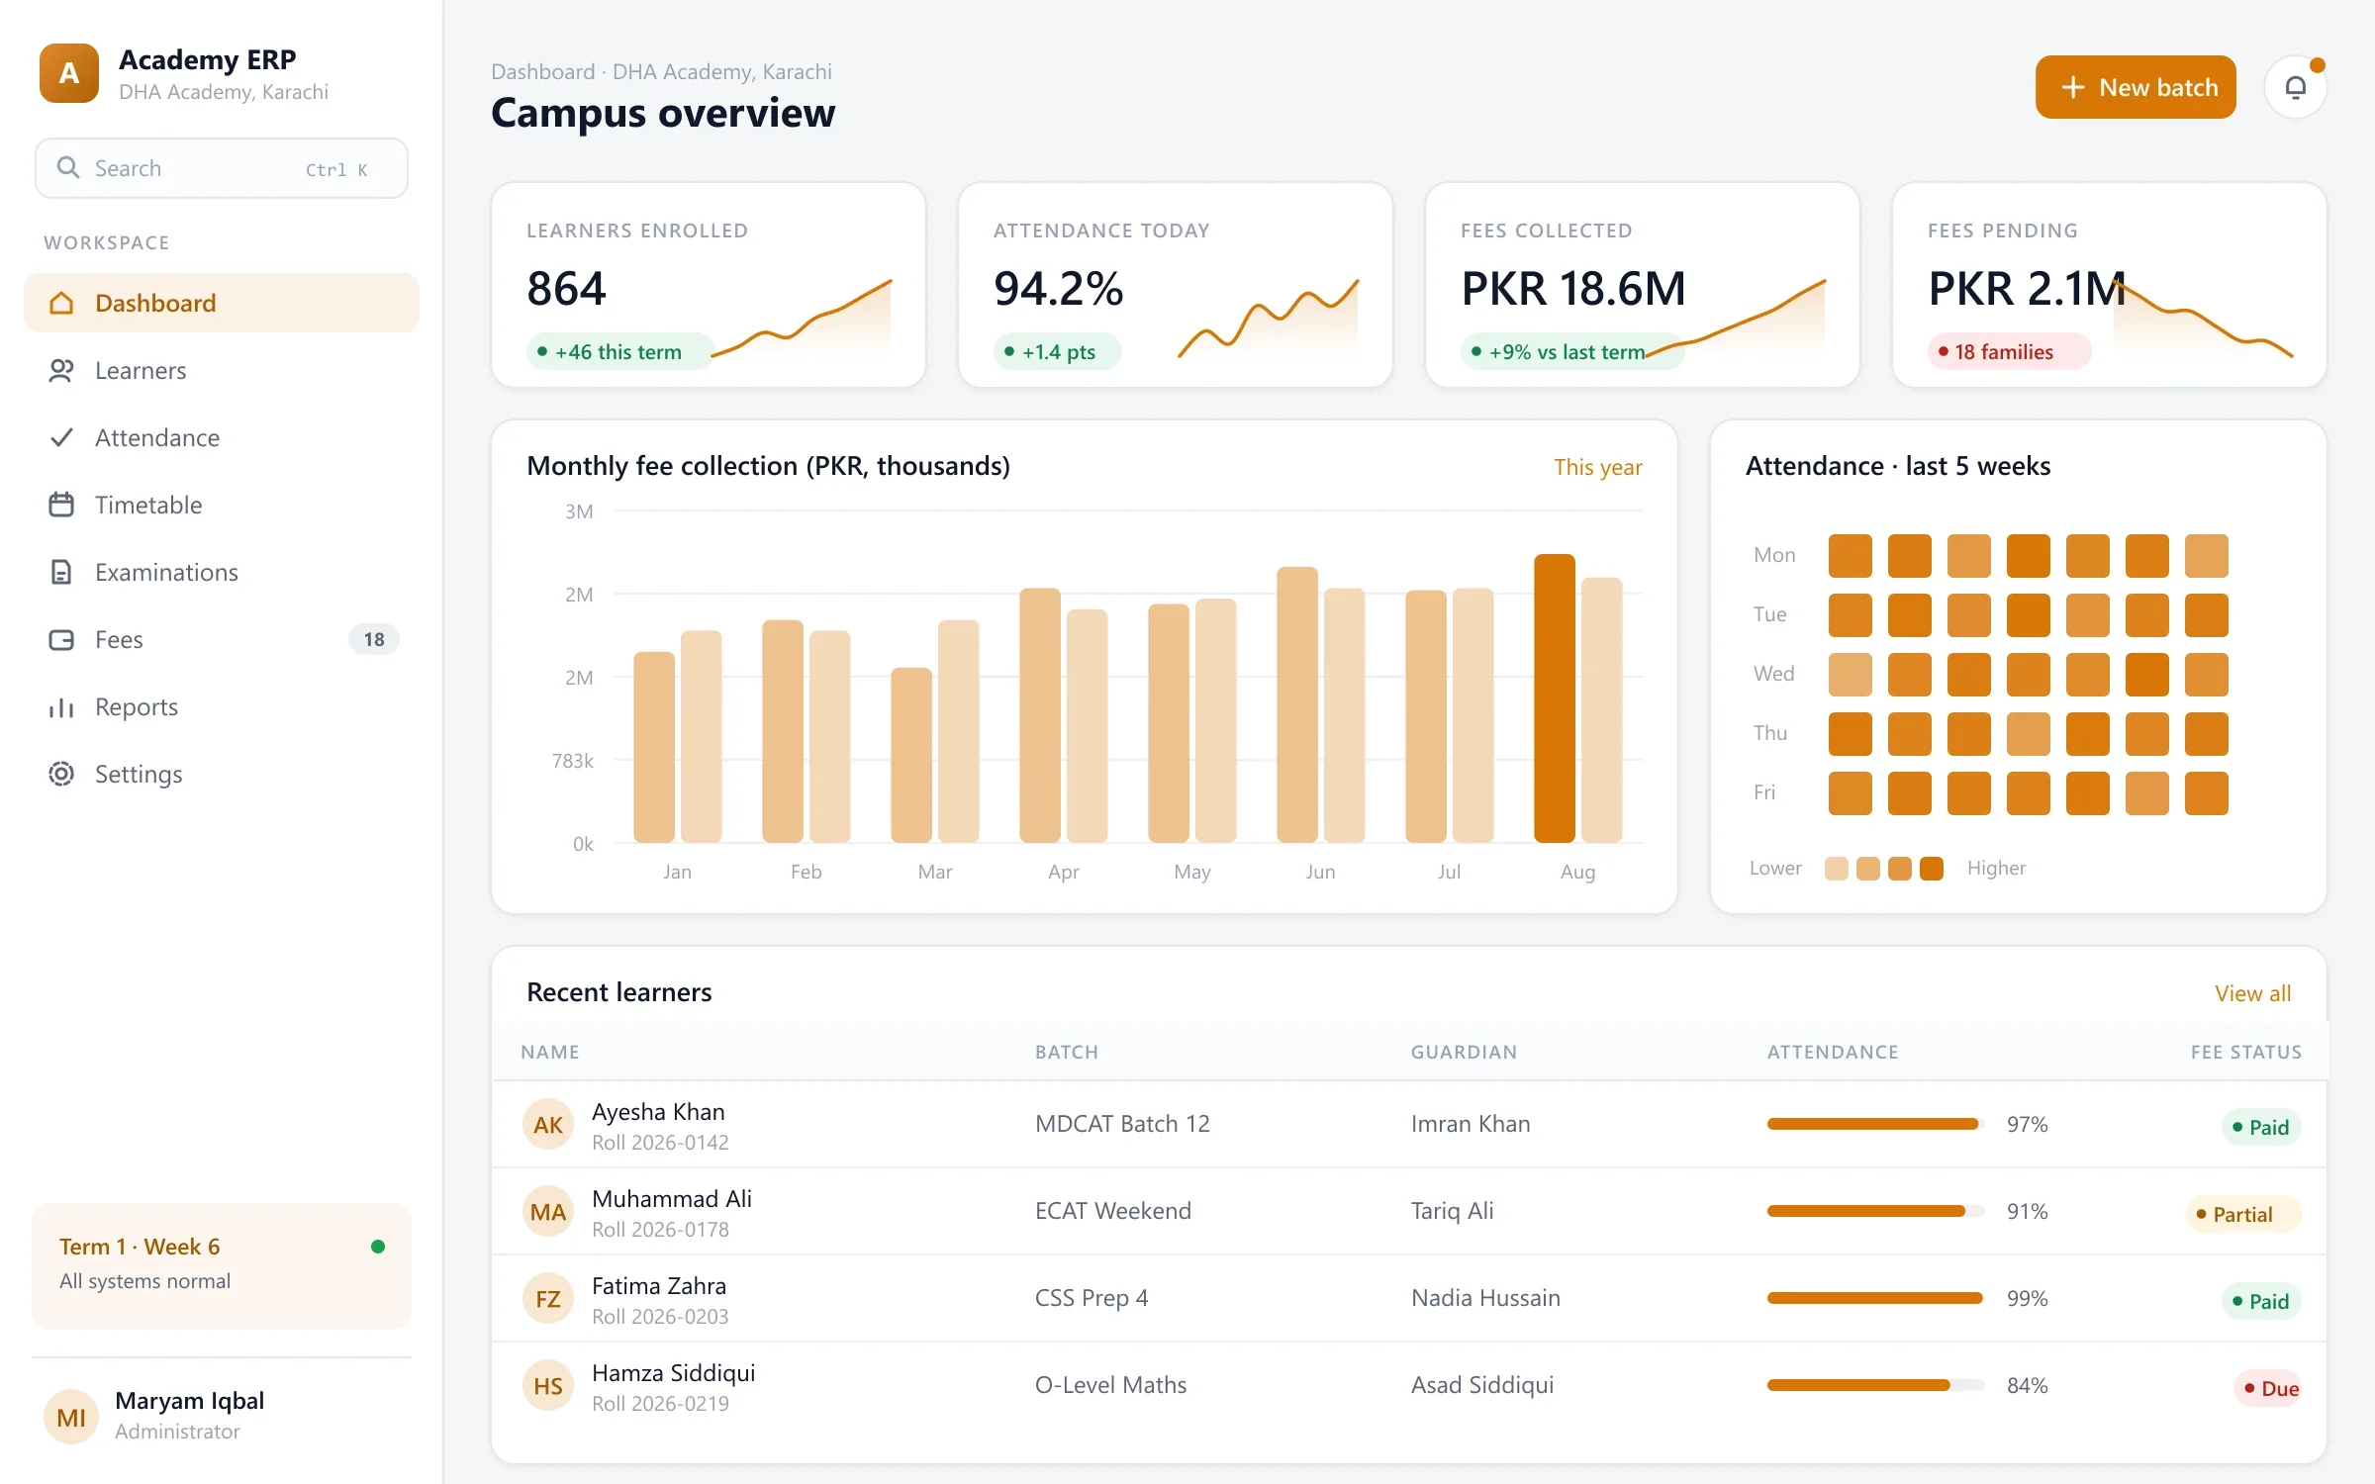The width and height of the screenshot is (2375, 1484).
Task: Click the darkest Higher legend swatch
Action: point(1932,868)
